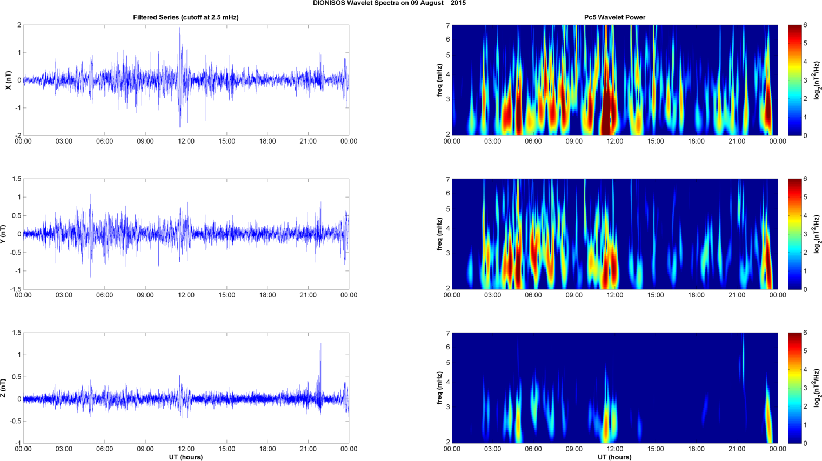Screen dimensions: 822x461
Task: Click "UT (hours)" label under the Z series plot
Action: click(x=186, y=457)
